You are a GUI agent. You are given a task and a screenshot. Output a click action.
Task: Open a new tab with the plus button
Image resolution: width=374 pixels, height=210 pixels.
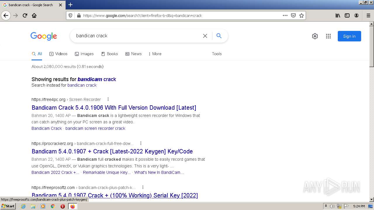pyautogui.click(x=70, y=5)
